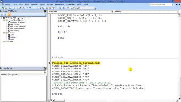
Task: Select Plan1 (usuariosesenhas) sheet
Action: pos(18,26)
